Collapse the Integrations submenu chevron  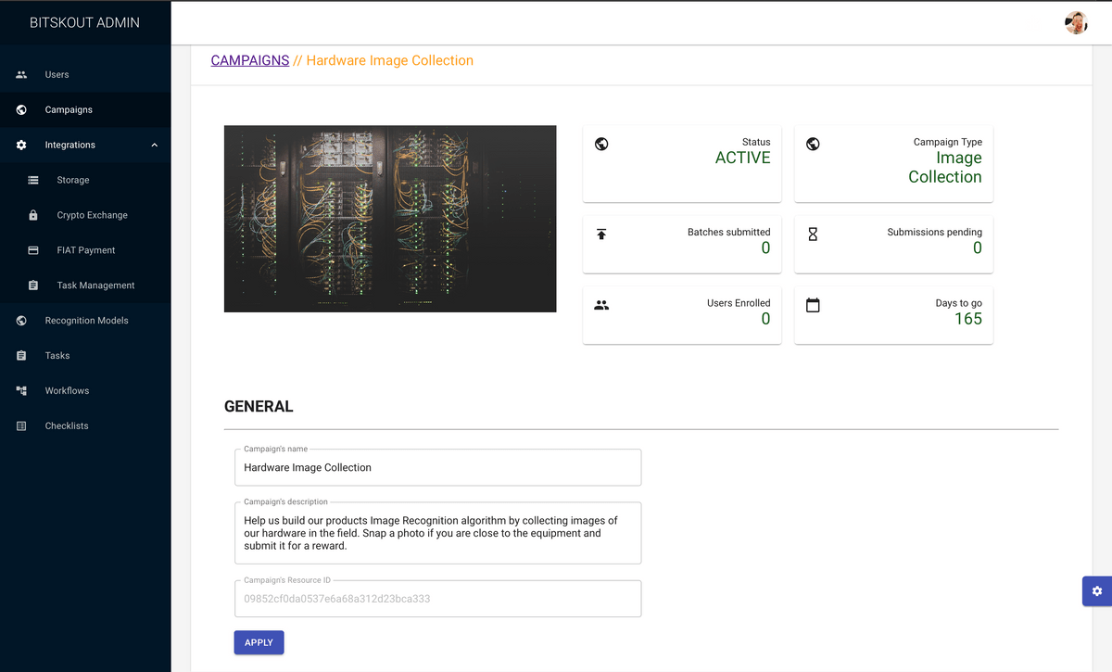pos(155,145)
